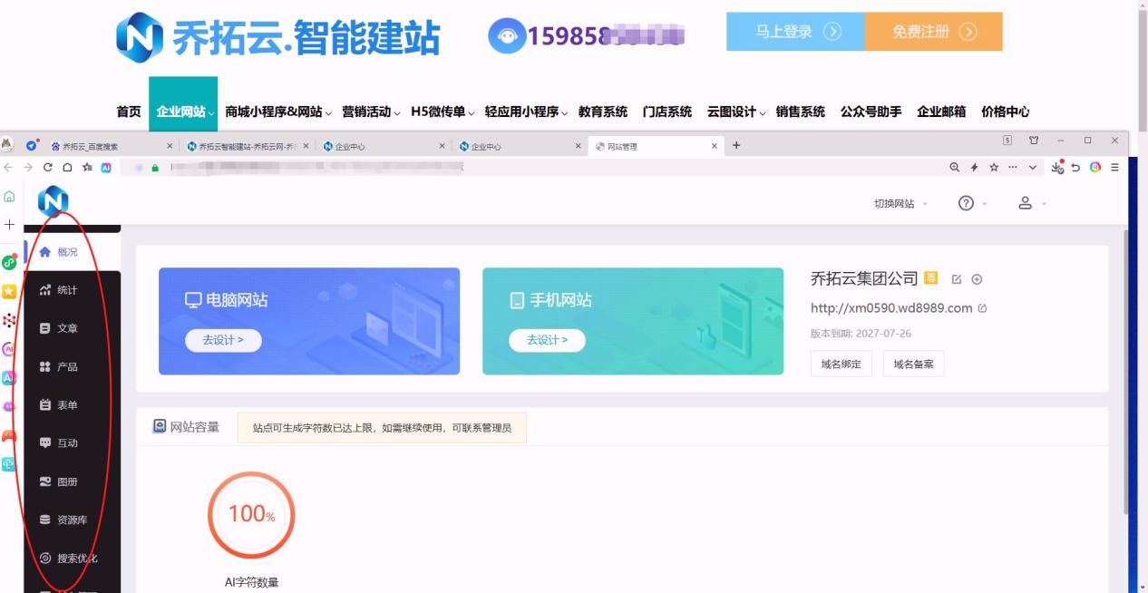1148x593 pixels.
Task: Expand the H5微传单 navigation dropdown
Action: (444, 112)
